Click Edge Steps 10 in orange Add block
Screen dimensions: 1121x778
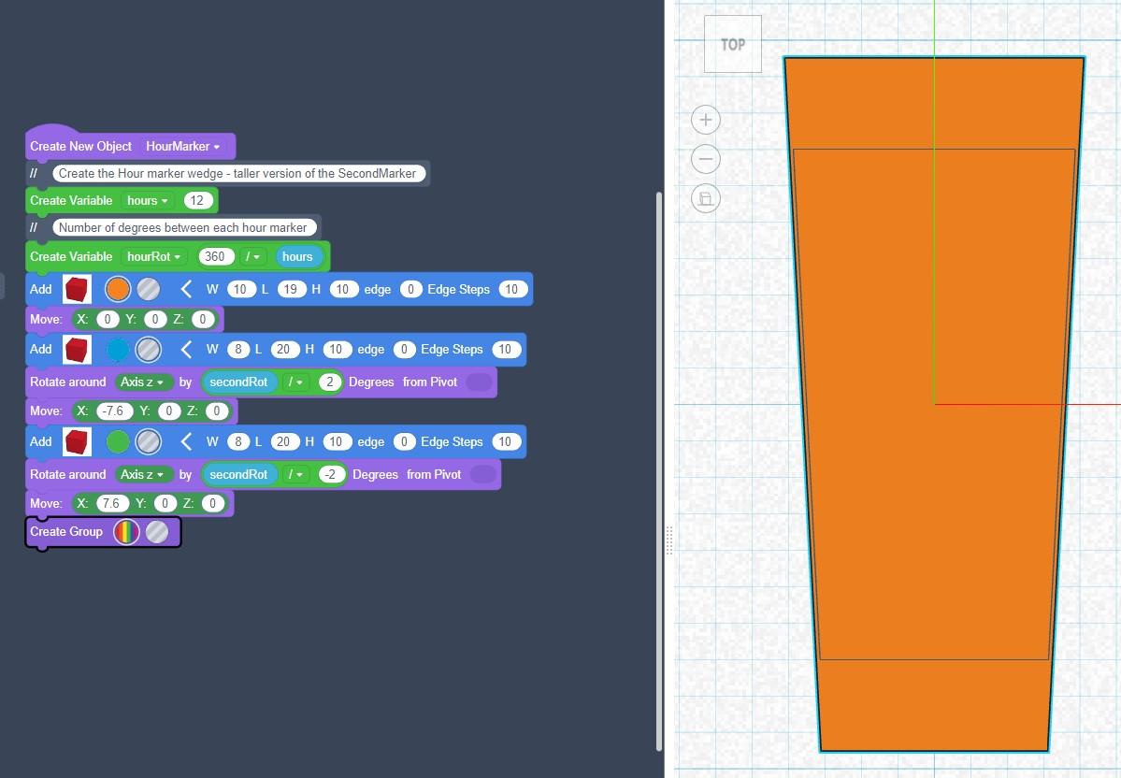click(512, 290)
